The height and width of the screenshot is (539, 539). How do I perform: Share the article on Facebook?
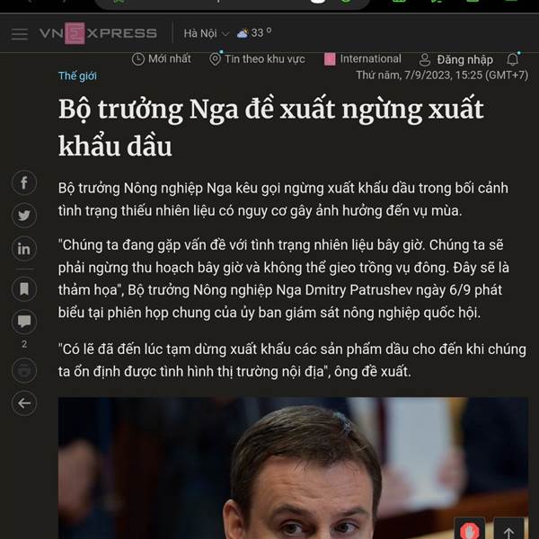24,182
